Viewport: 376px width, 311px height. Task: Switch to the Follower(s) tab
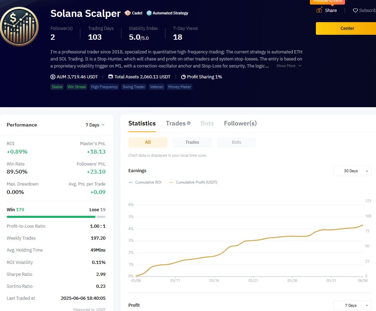pyautogui.click(x=240, y=123)
